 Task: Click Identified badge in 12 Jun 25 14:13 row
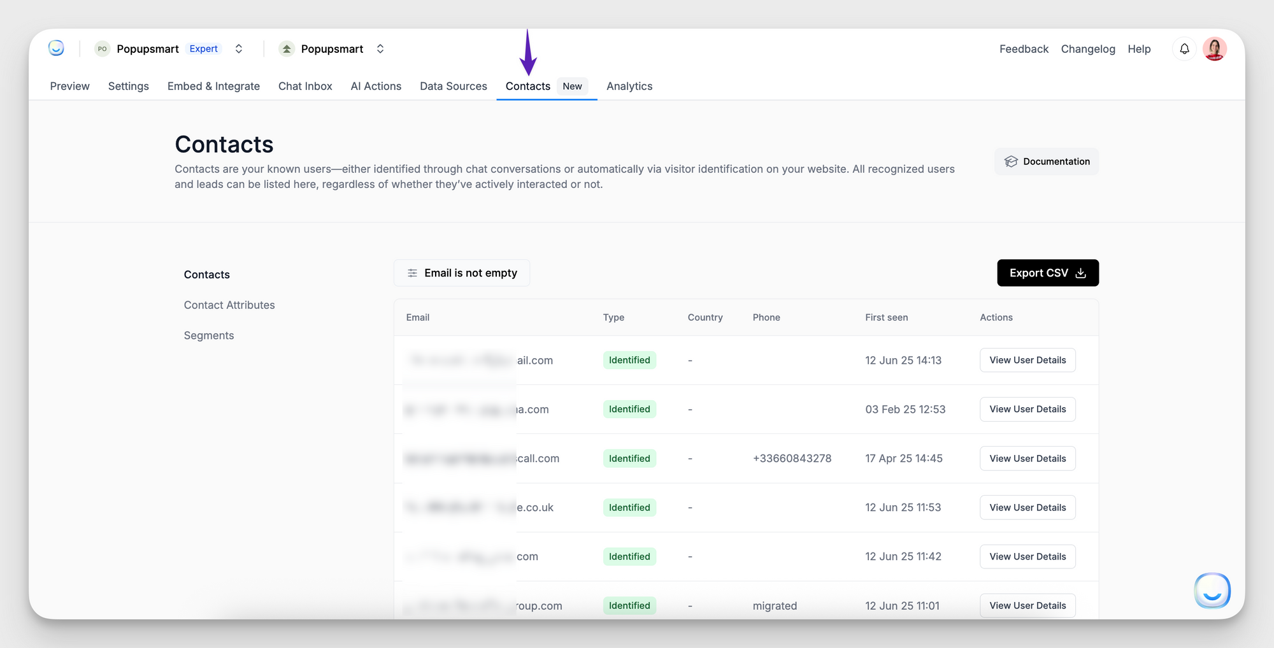(x=629, y=360)
